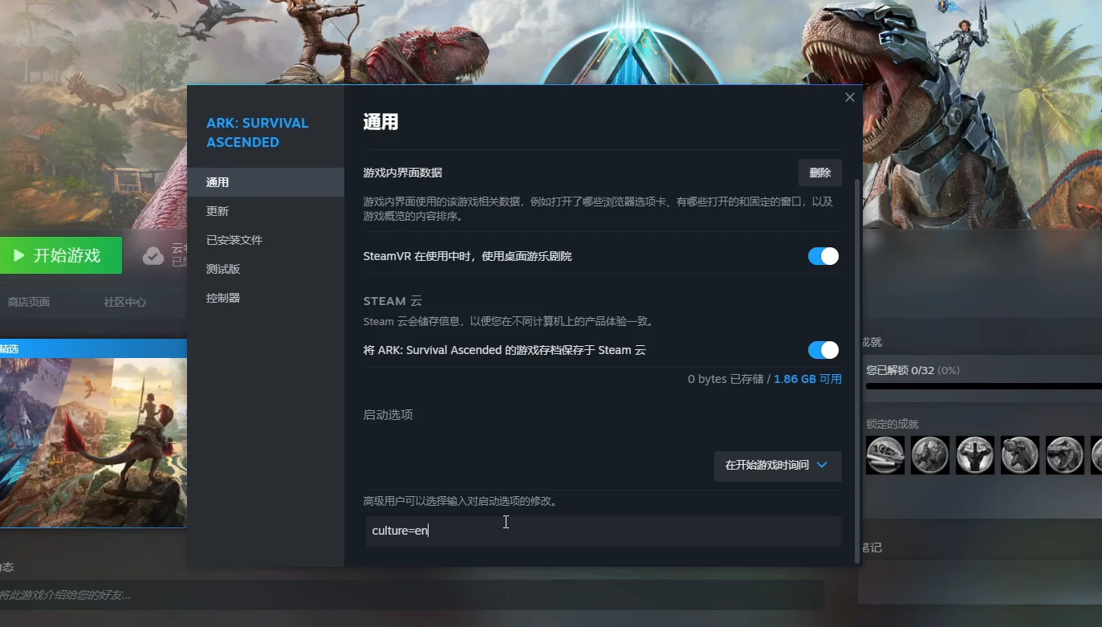Click the launch options field containing culture=en
Screen dimensions: 1102x627
pos(604,531)
